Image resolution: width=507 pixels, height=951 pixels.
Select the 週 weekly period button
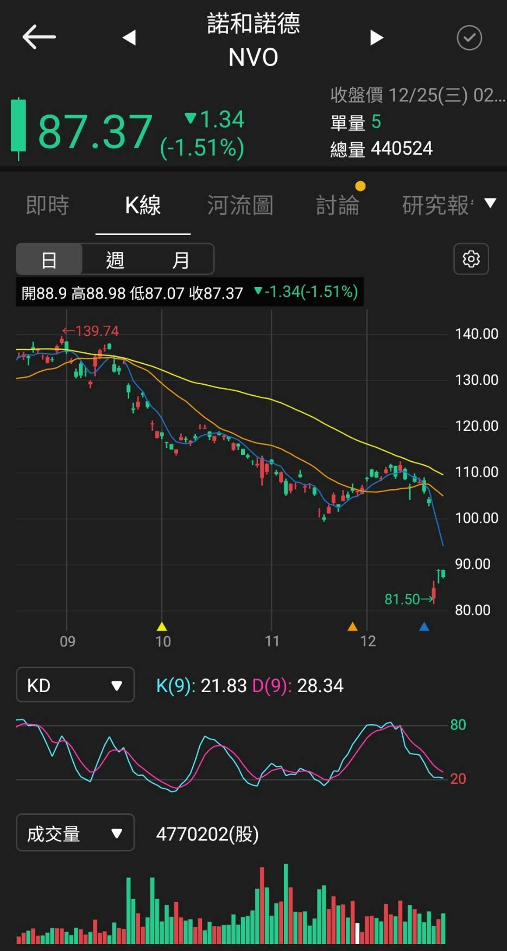[x=115, y=260]
